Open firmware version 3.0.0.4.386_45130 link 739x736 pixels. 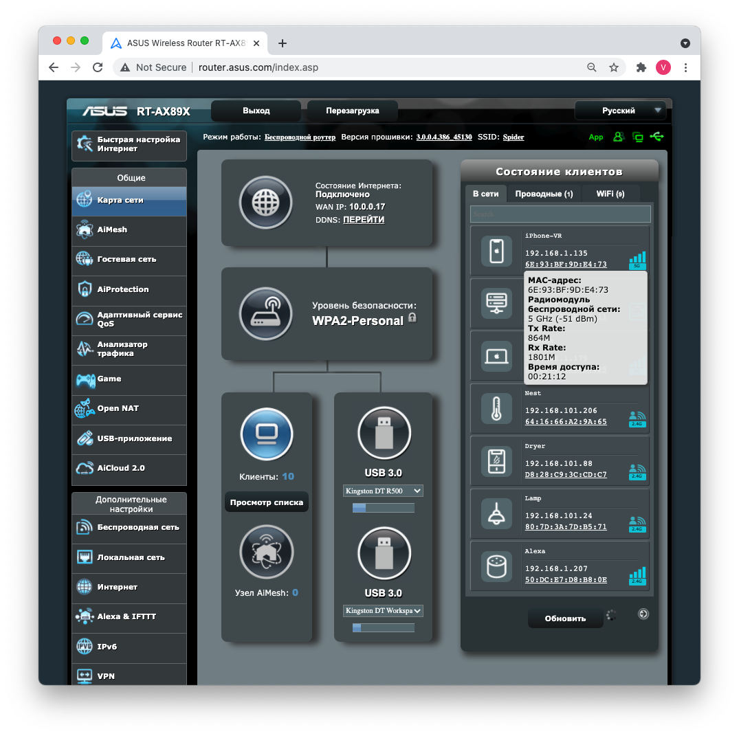pos(444,137)
